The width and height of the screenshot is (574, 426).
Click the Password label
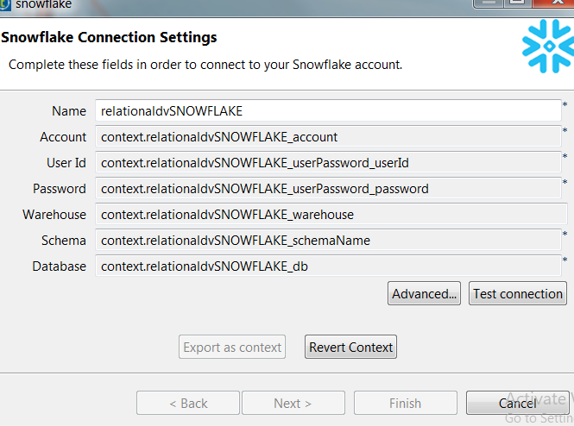(60, 189)
